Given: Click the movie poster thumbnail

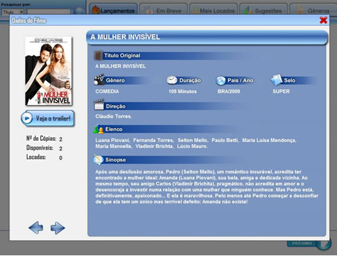Looking at the screenshot, I should coord(49,71).
